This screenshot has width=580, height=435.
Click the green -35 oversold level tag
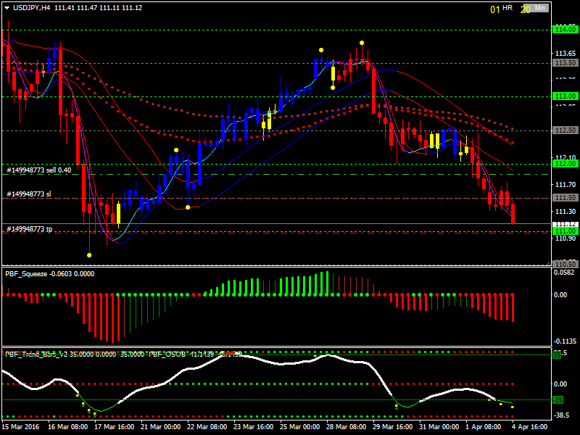558,400
